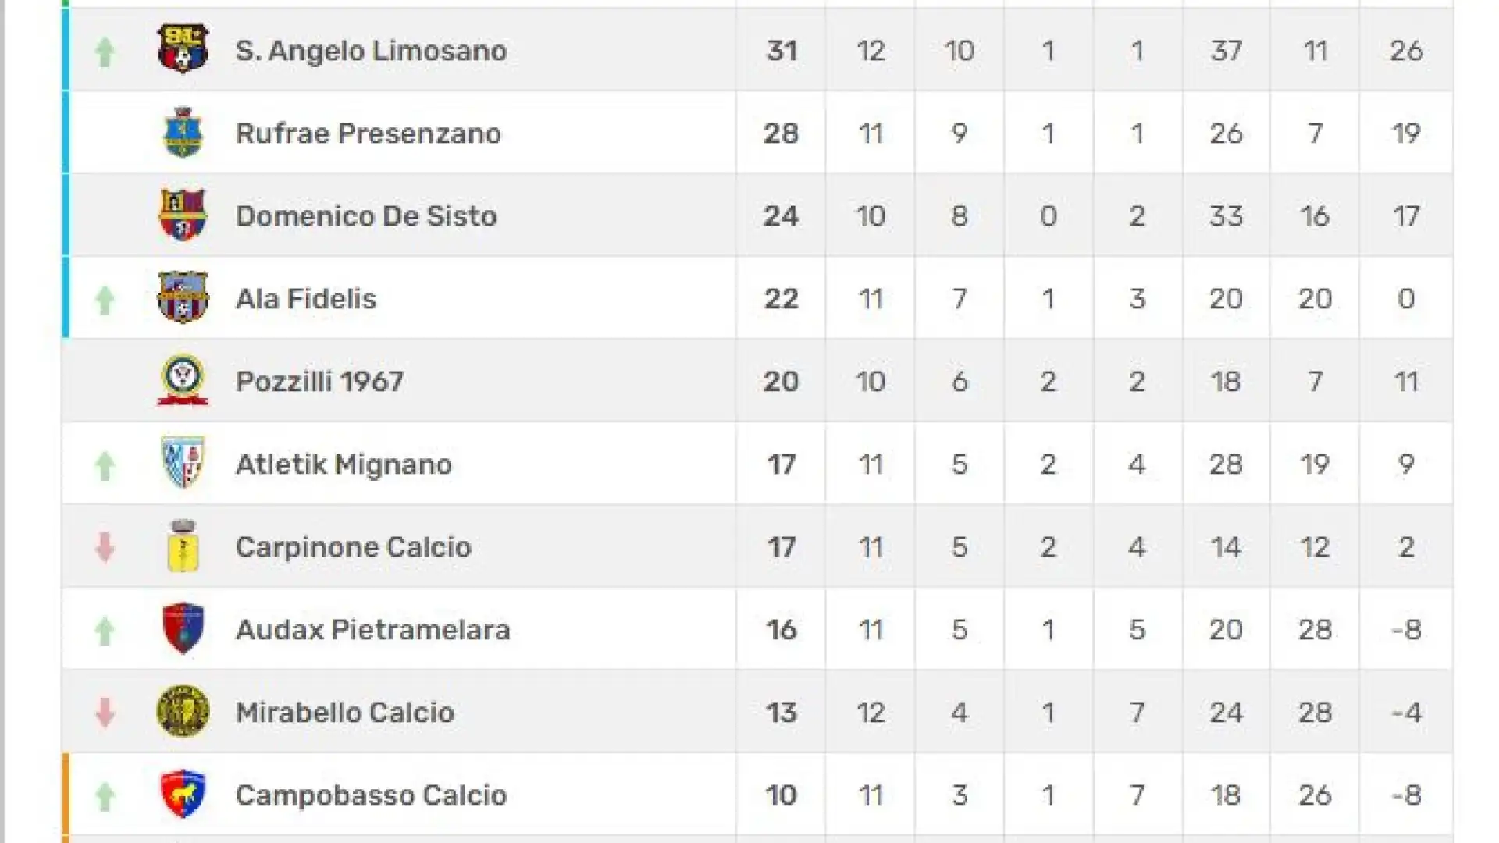This screenshot has height=843, width=1499.
Task: Select the Pozzilli 1967 team name
Action: [320, 382]
